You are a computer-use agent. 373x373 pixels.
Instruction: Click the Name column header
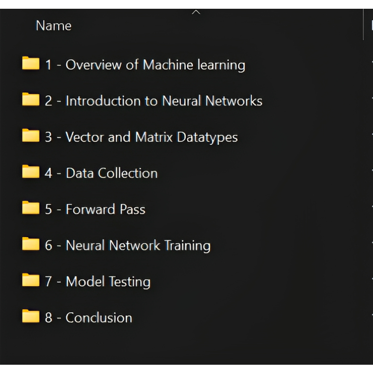pos(53,26)
